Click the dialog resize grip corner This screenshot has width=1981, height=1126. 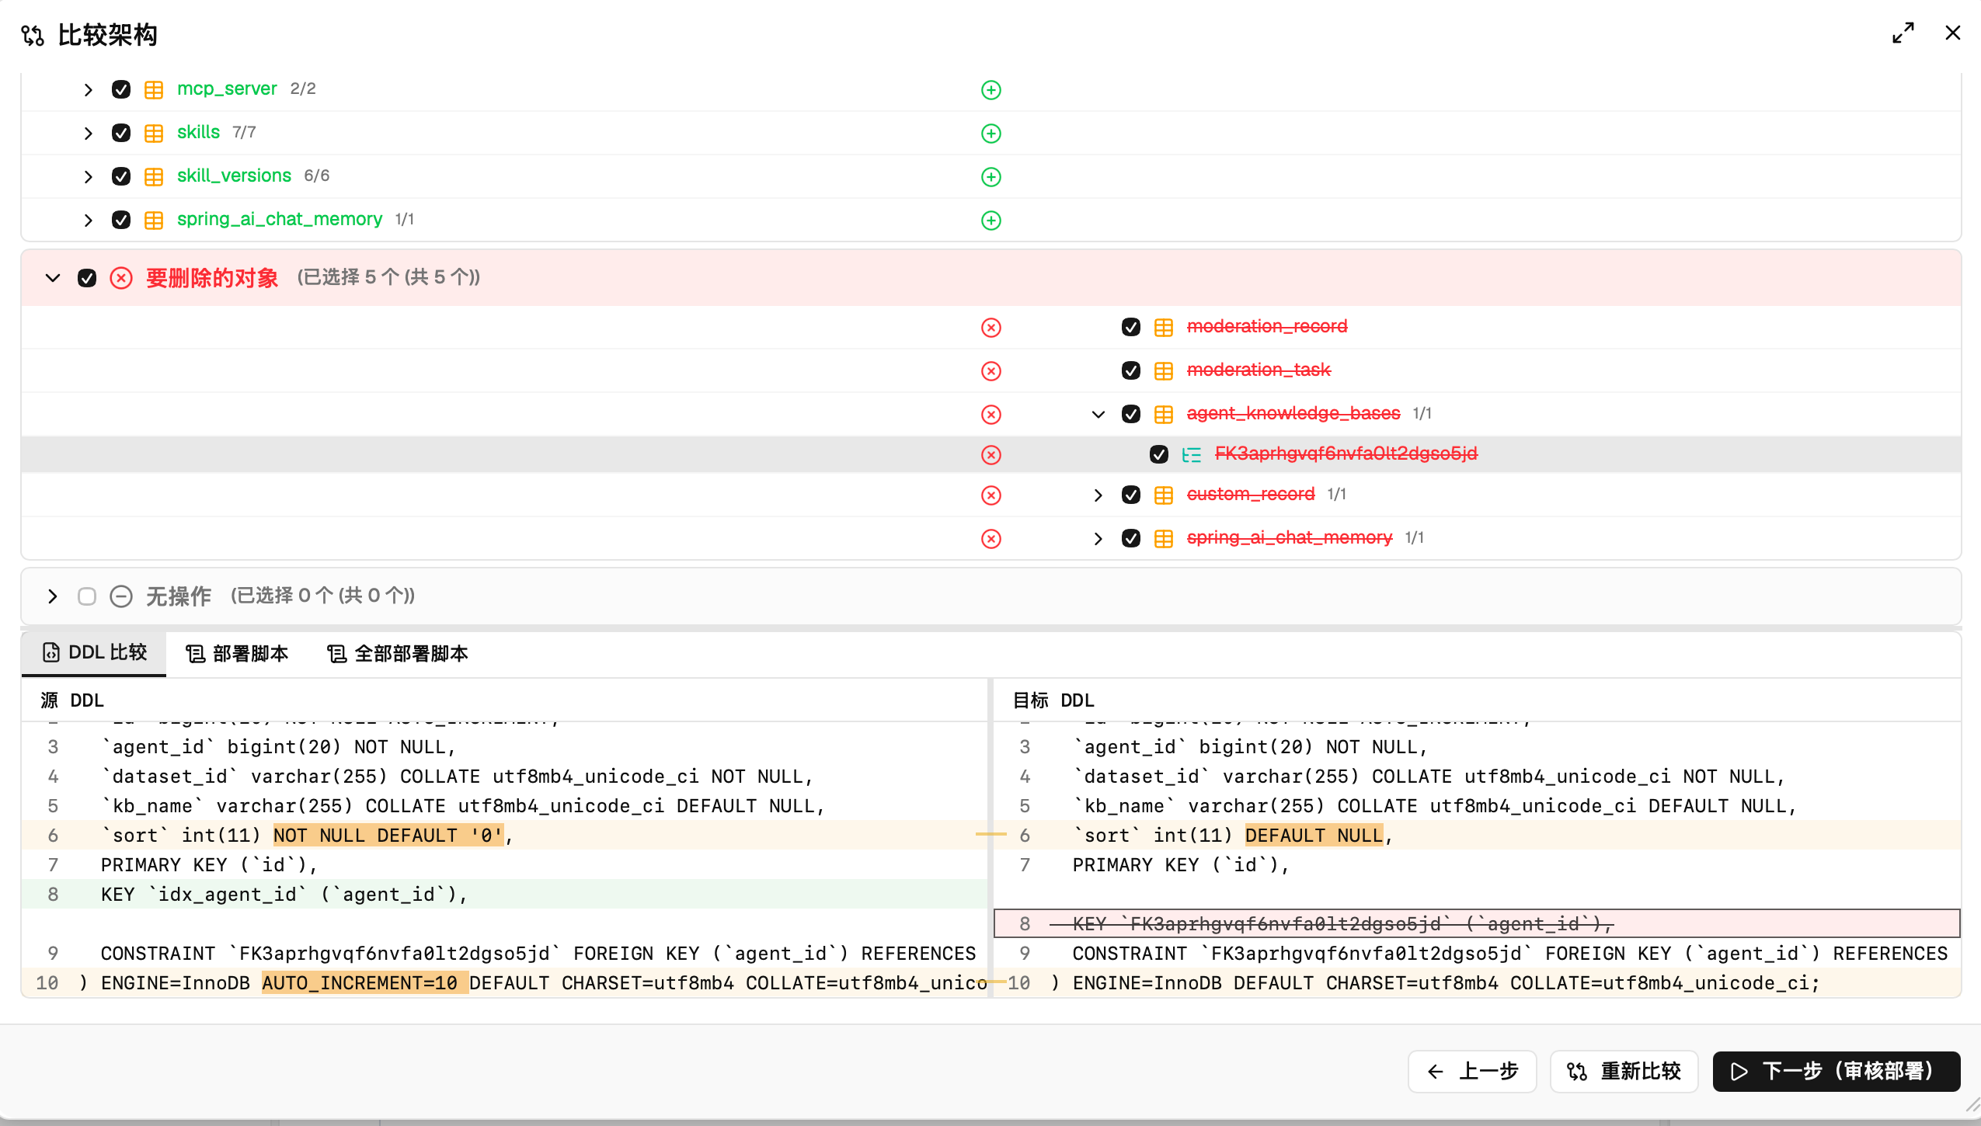pos(1972,1104)
